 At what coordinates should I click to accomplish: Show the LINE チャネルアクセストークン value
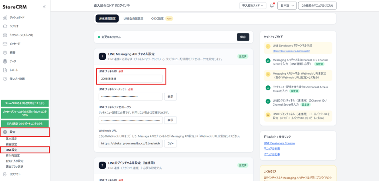tap(170, 120)
